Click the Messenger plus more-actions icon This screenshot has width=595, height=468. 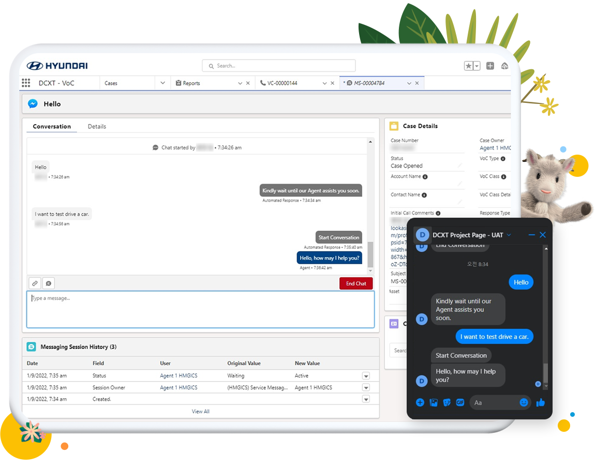420,402
